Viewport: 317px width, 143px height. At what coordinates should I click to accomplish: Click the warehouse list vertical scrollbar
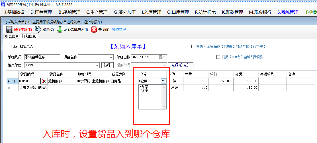[x=163, y=97]
